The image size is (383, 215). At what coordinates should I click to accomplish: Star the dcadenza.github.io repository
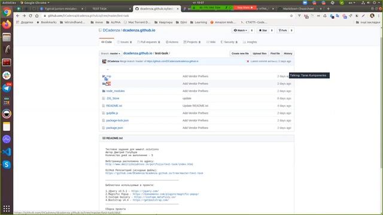click(263, 30)
